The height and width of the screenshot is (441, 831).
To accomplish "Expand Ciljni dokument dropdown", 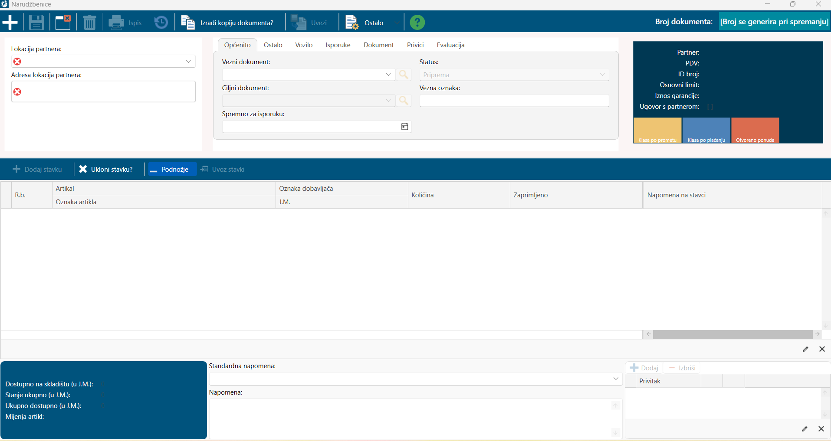I will pos(388,101).
